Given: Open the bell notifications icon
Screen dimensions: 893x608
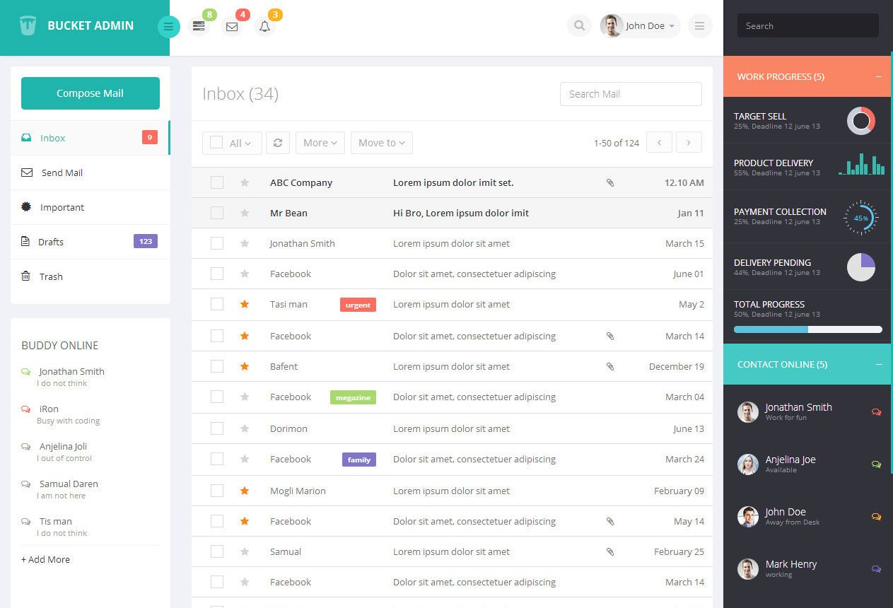Looking at the screenshot, I should (264, 27).
